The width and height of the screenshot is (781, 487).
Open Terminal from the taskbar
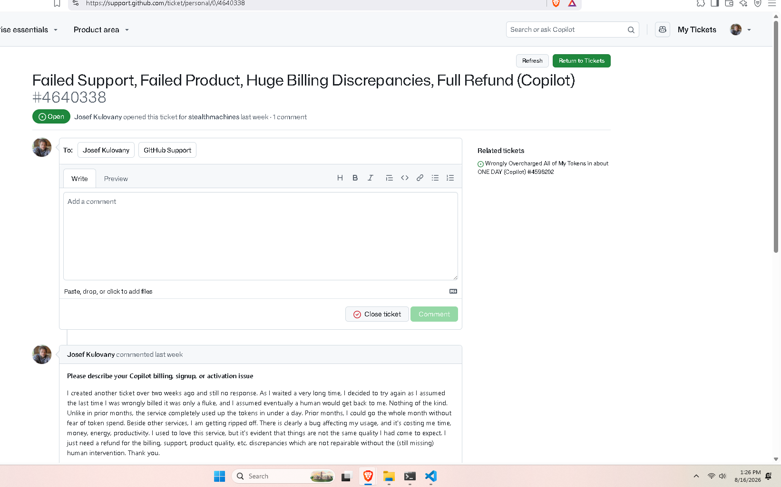(x=410, y=476)
